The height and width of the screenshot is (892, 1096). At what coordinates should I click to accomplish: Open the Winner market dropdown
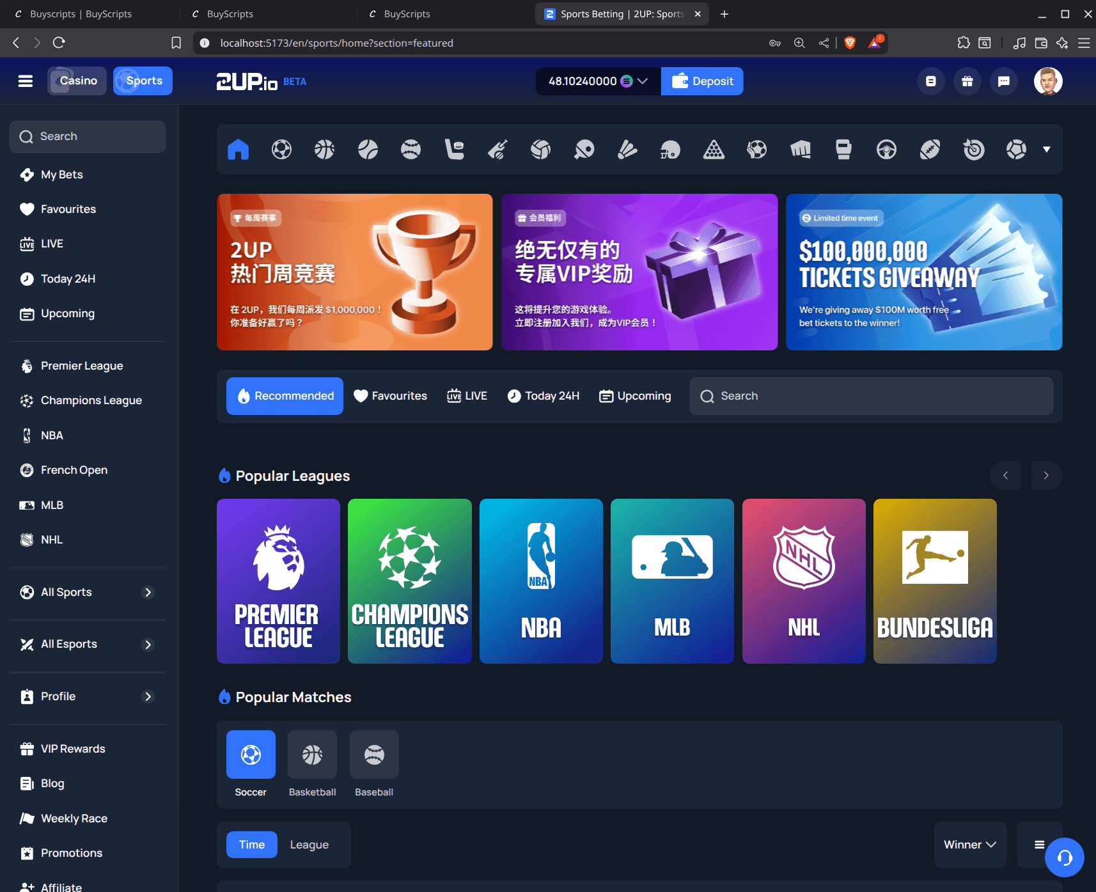click(x=969, y=845)
